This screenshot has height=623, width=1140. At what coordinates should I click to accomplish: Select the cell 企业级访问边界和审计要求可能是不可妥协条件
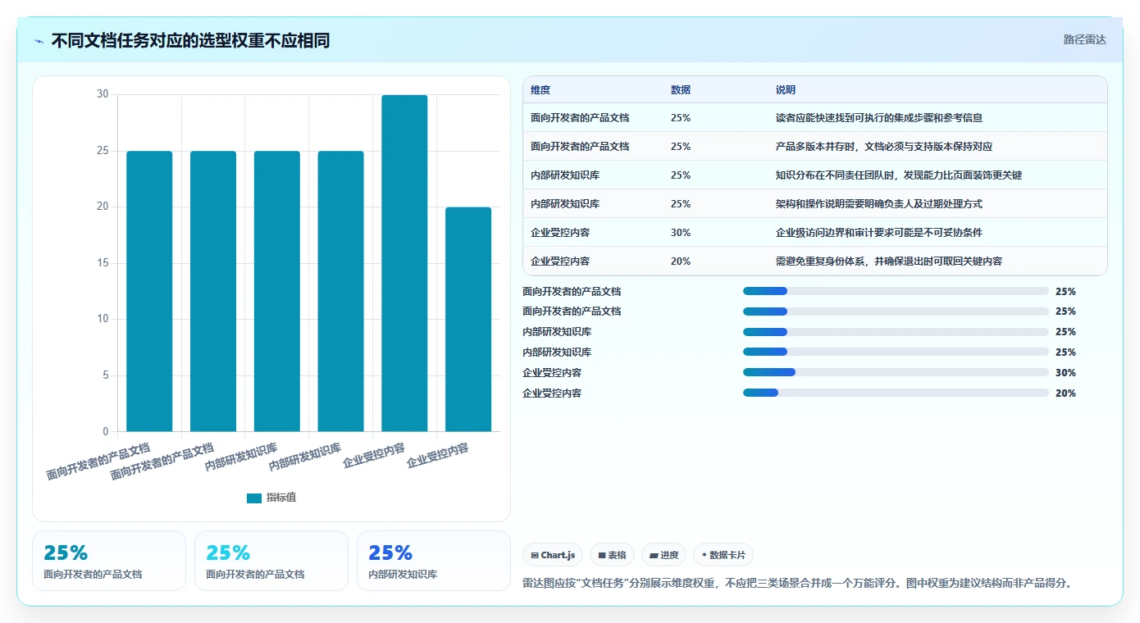[x=879, y=232]
